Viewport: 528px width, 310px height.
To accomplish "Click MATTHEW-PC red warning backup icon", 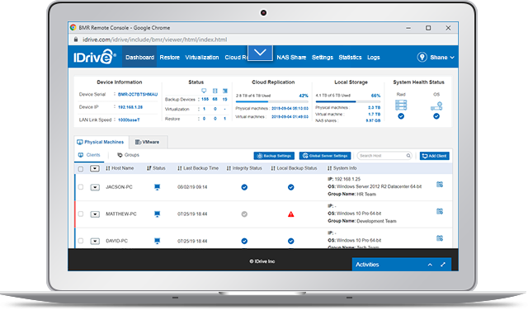I will coord(291,214).
